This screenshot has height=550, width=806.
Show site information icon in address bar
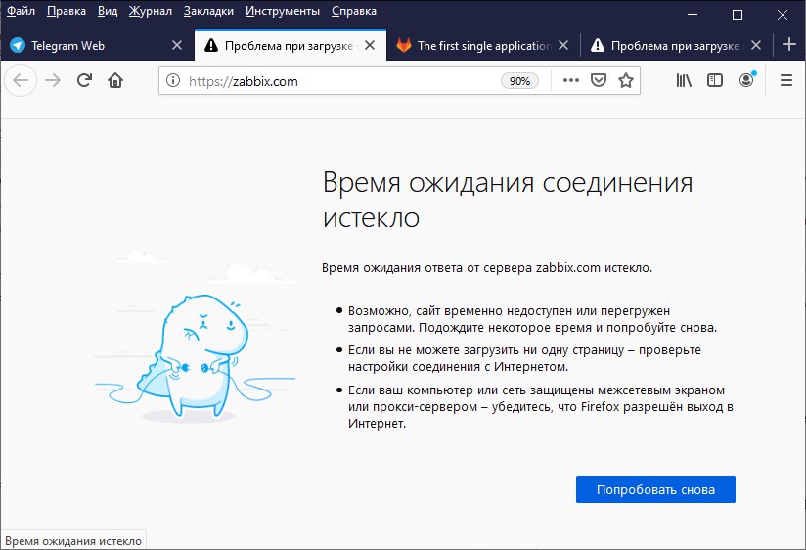(173, 81)
